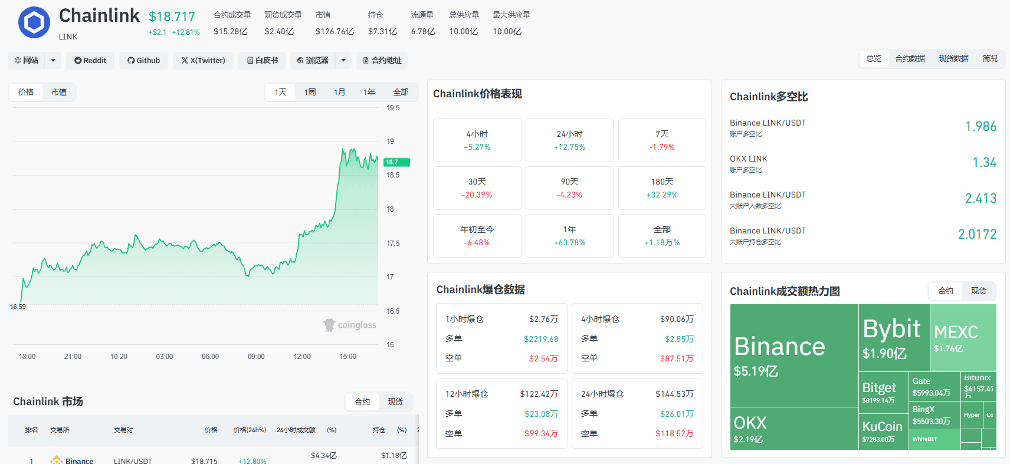Open the 浏览器 explorer link
This screenshot has width=1010, height=464.
point(313,60)
